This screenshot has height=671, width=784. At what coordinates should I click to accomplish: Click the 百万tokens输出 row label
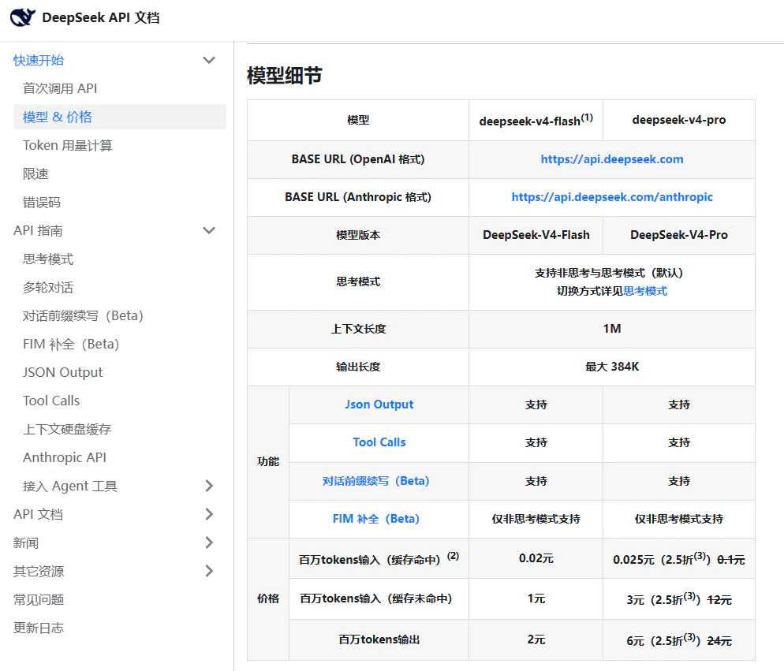(x=379, y=639)
